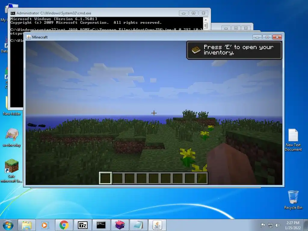Image resolution: width=308 pixels, height=231 pixels.
Task: Select the last hotbar slot in Minecraft
Action: click(x=202, y=178)
